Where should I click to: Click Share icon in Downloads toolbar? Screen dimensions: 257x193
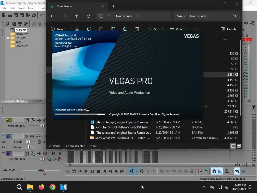tap(125, 29)
